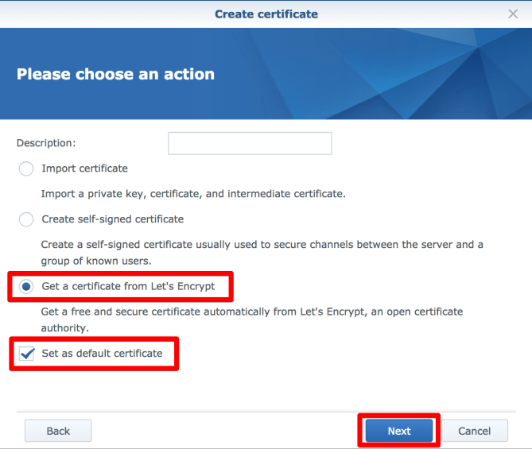Toggle the Set as default certificate checkbox
This screenshot has width=532, height=449.
[26, 354]
